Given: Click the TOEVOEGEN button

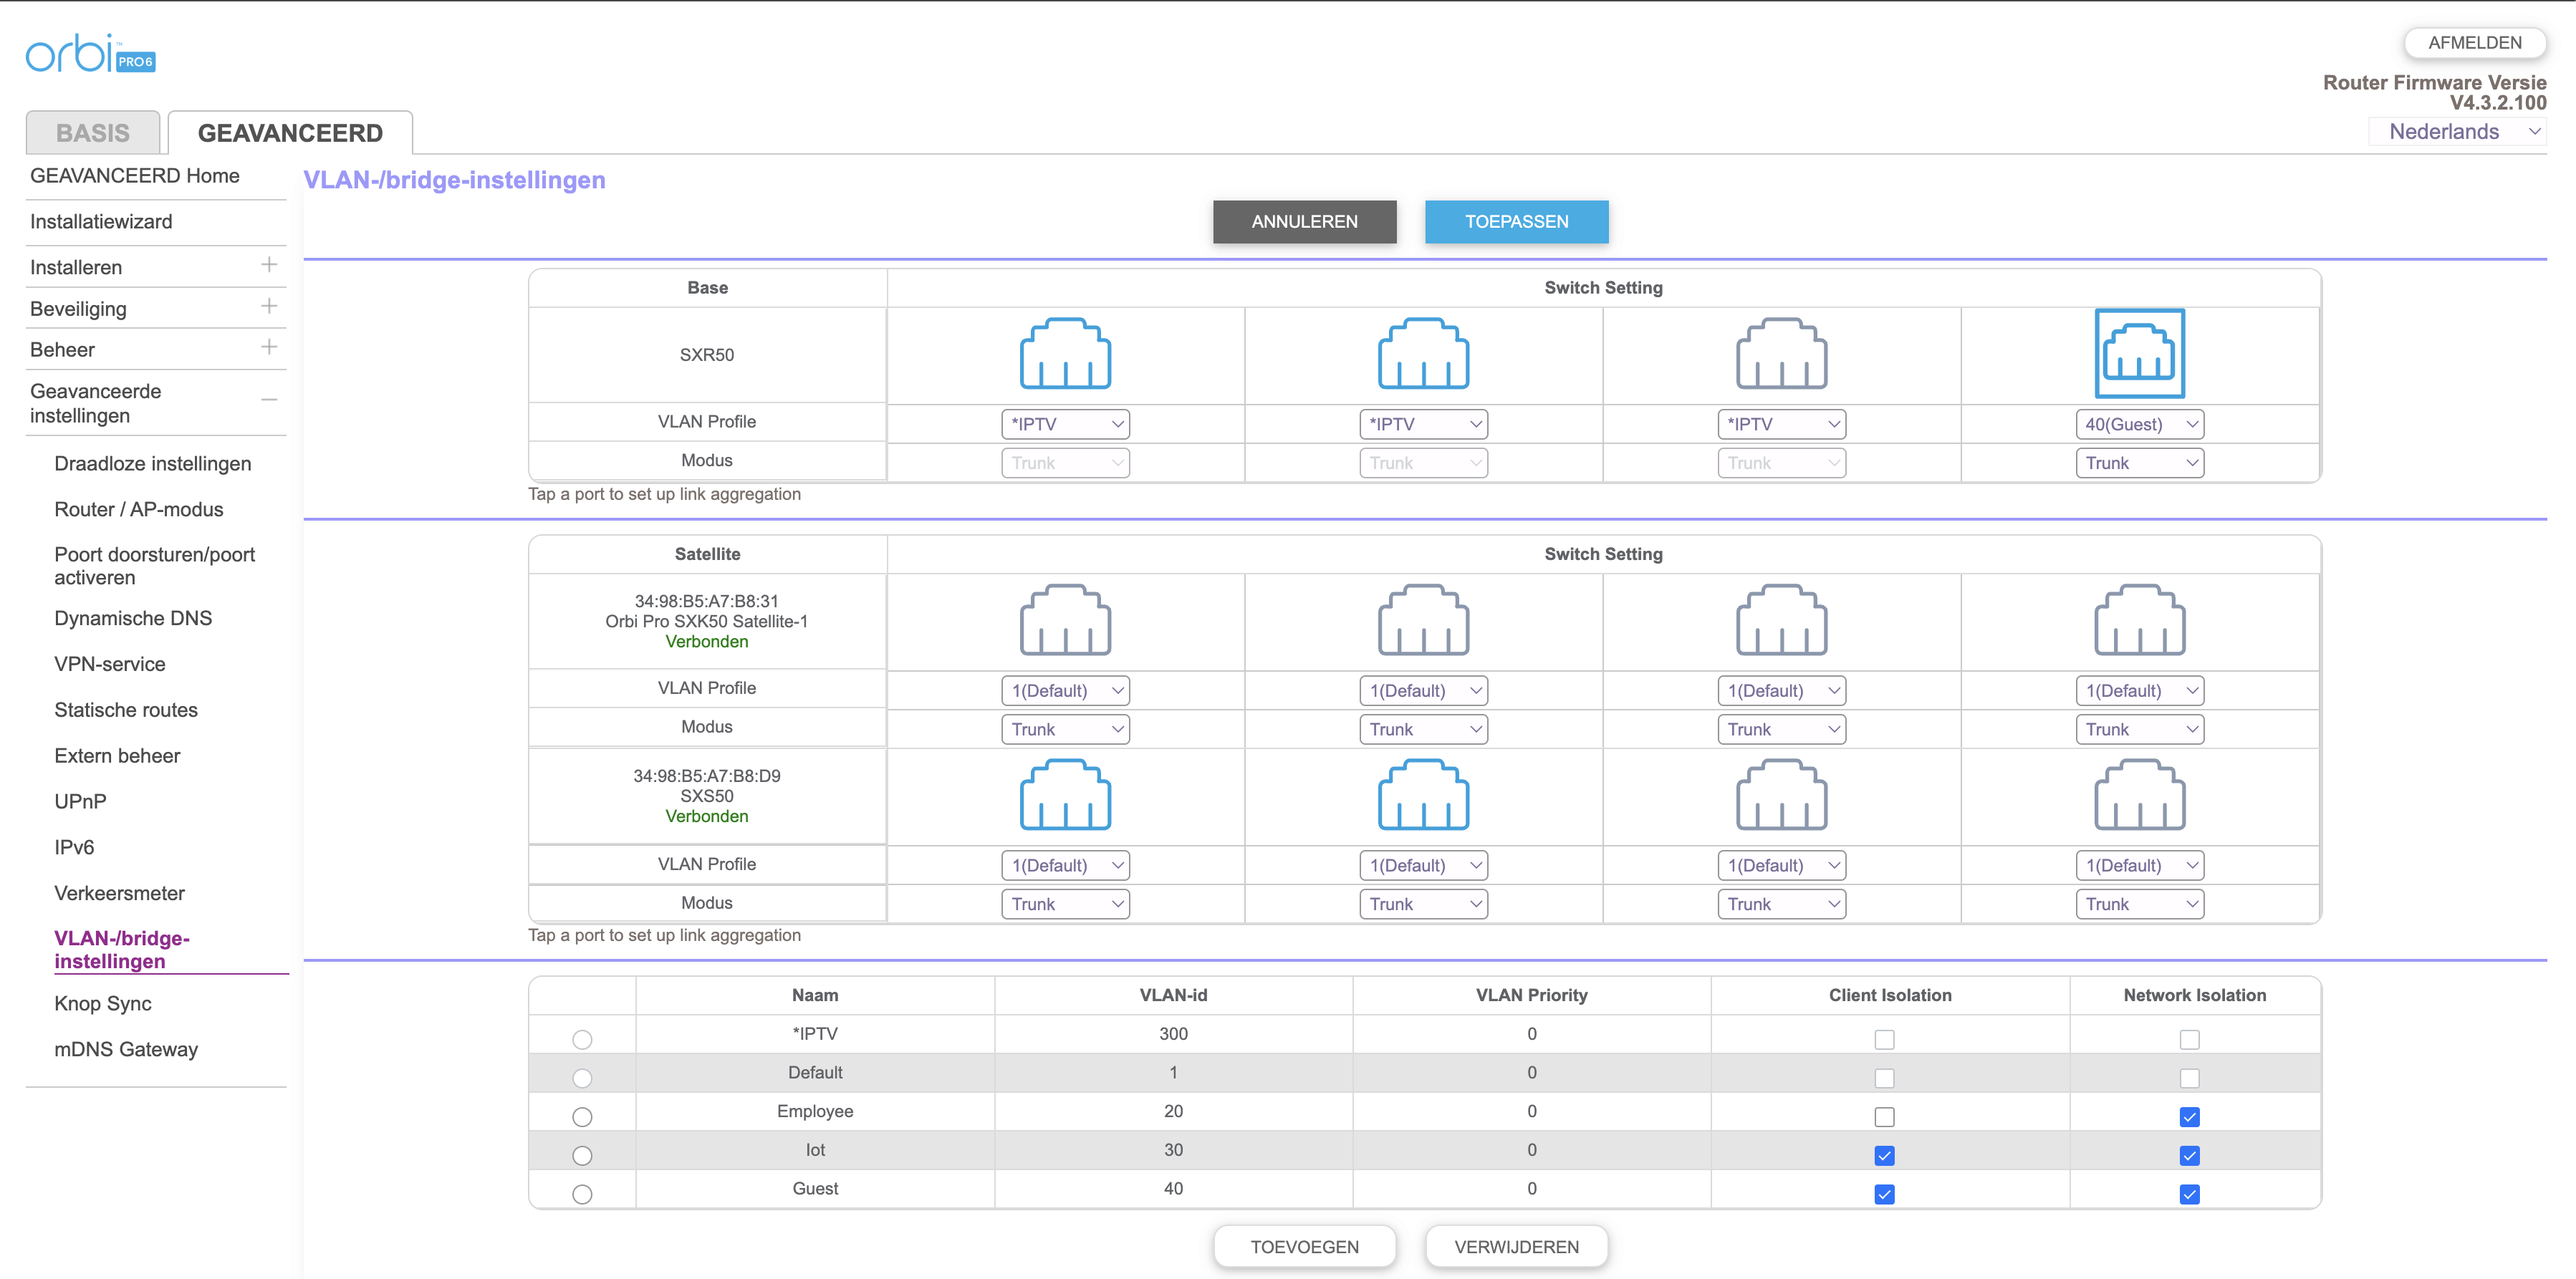Looking at the screenshot, I should [1304, 1247].
